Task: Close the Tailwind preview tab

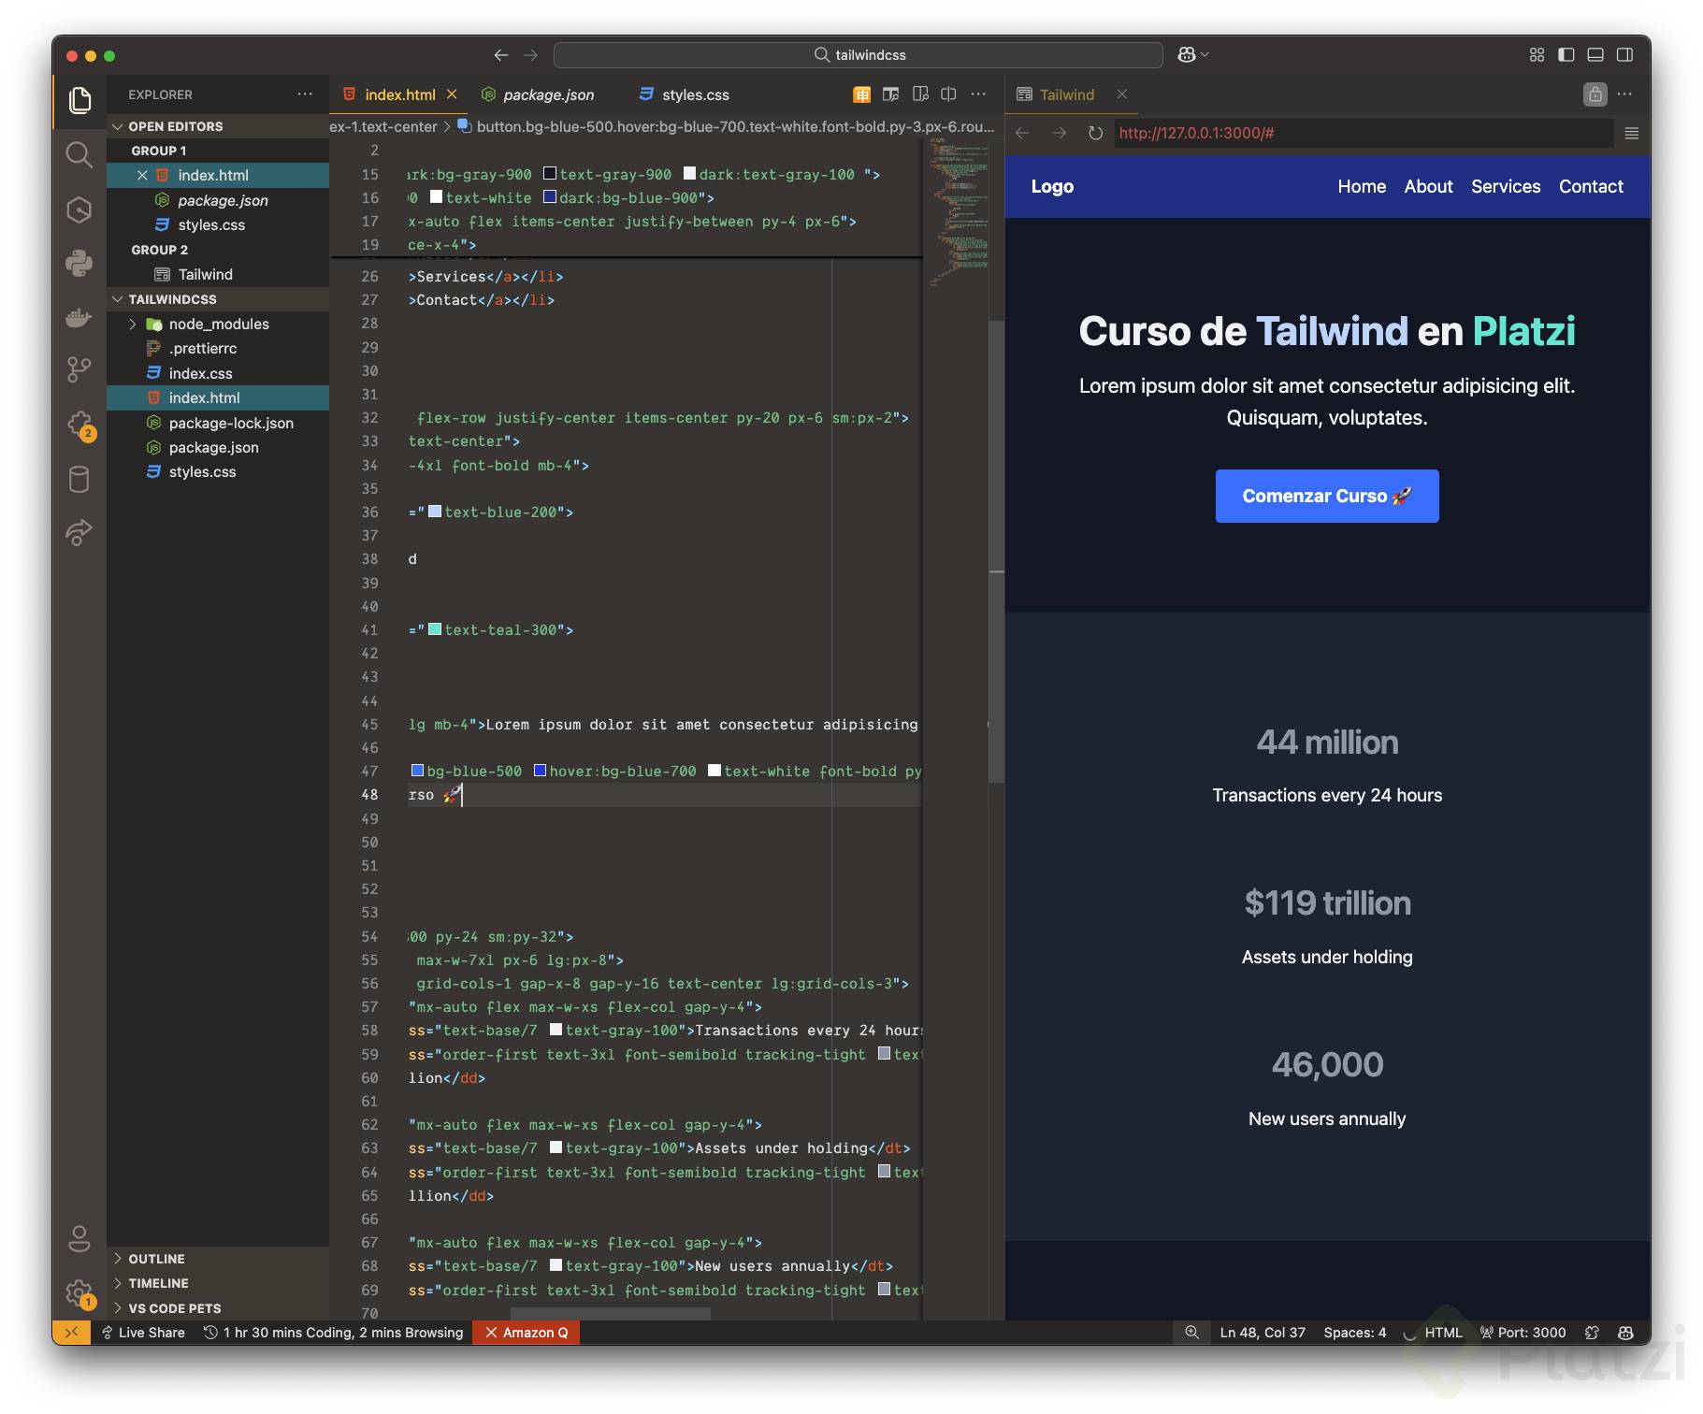Action: click(1122, 94)
